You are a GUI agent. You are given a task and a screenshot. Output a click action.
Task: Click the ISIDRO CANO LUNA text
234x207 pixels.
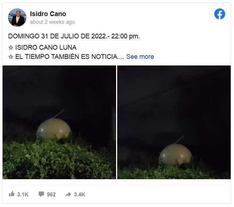coord(46,48)
